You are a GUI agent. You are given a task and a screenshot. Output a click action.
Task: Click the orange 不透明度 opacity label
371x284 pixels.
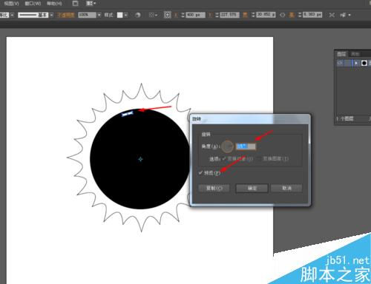(66, 15)
